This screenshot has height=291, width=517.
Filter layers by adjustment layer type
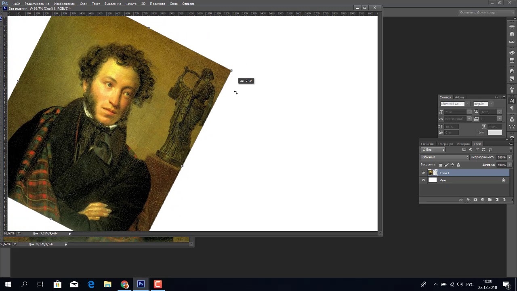[471, 150]
